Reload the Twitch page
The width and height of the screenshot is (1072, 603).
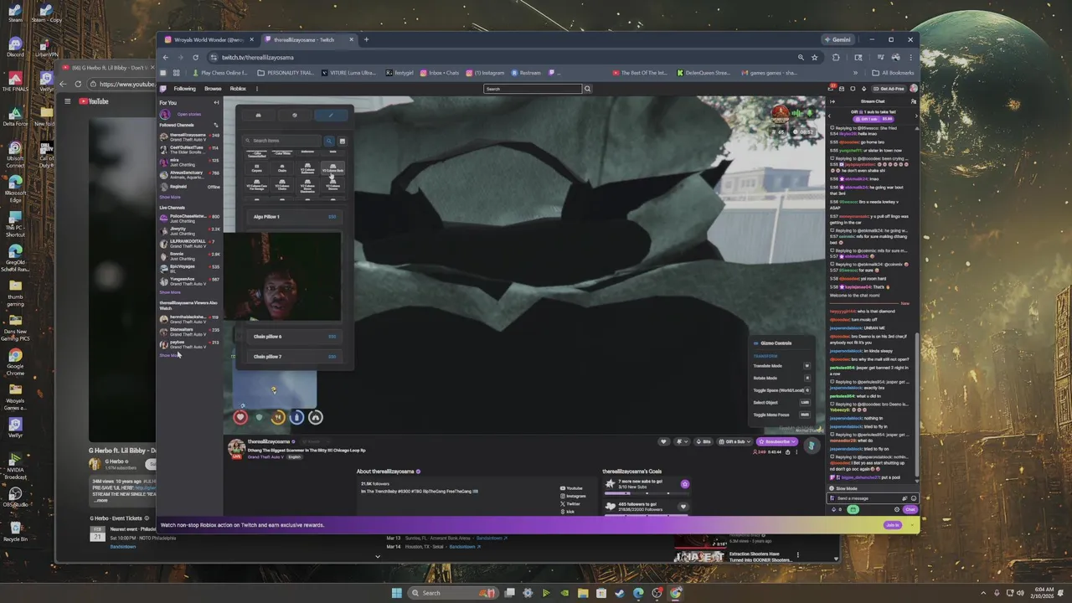(x=195, y=57)
